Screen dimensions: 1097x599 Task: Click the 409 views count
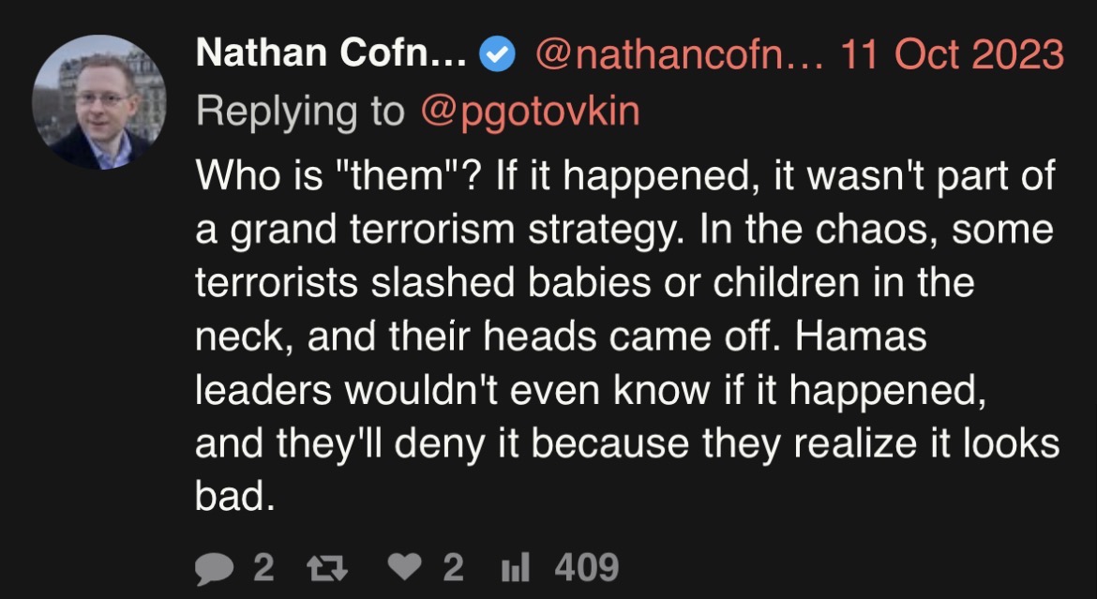[x=586, y=567]
